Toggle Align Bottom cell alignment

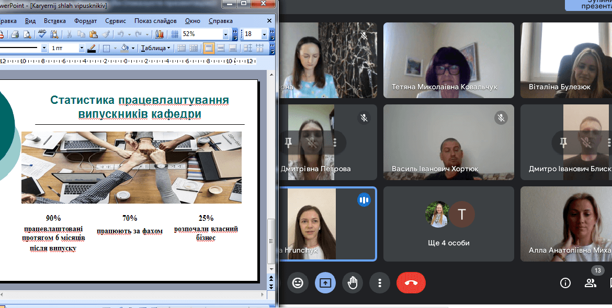click(x=233, y=48)
